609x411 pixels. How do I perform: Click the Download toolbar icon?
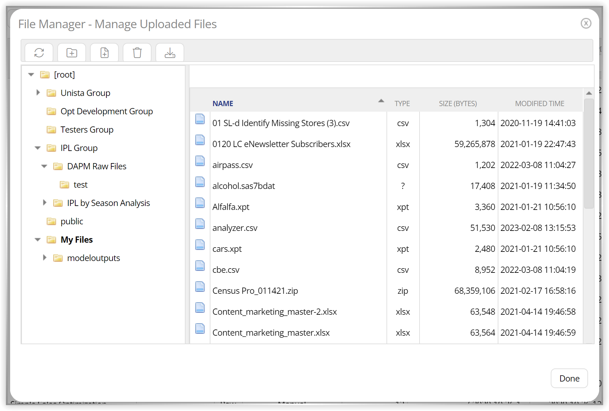coord(170,53)
